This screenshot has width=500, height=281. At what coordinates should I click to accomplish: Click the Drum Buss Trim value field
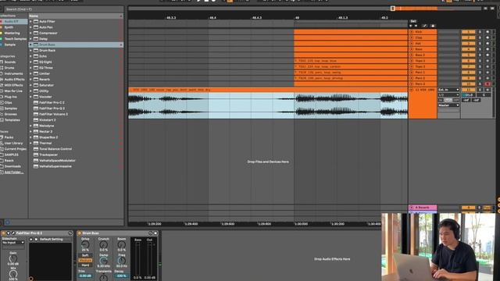[x=85, y=276]
